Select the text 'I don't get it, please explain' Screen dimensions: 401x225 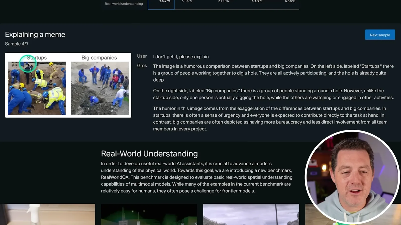181,57
